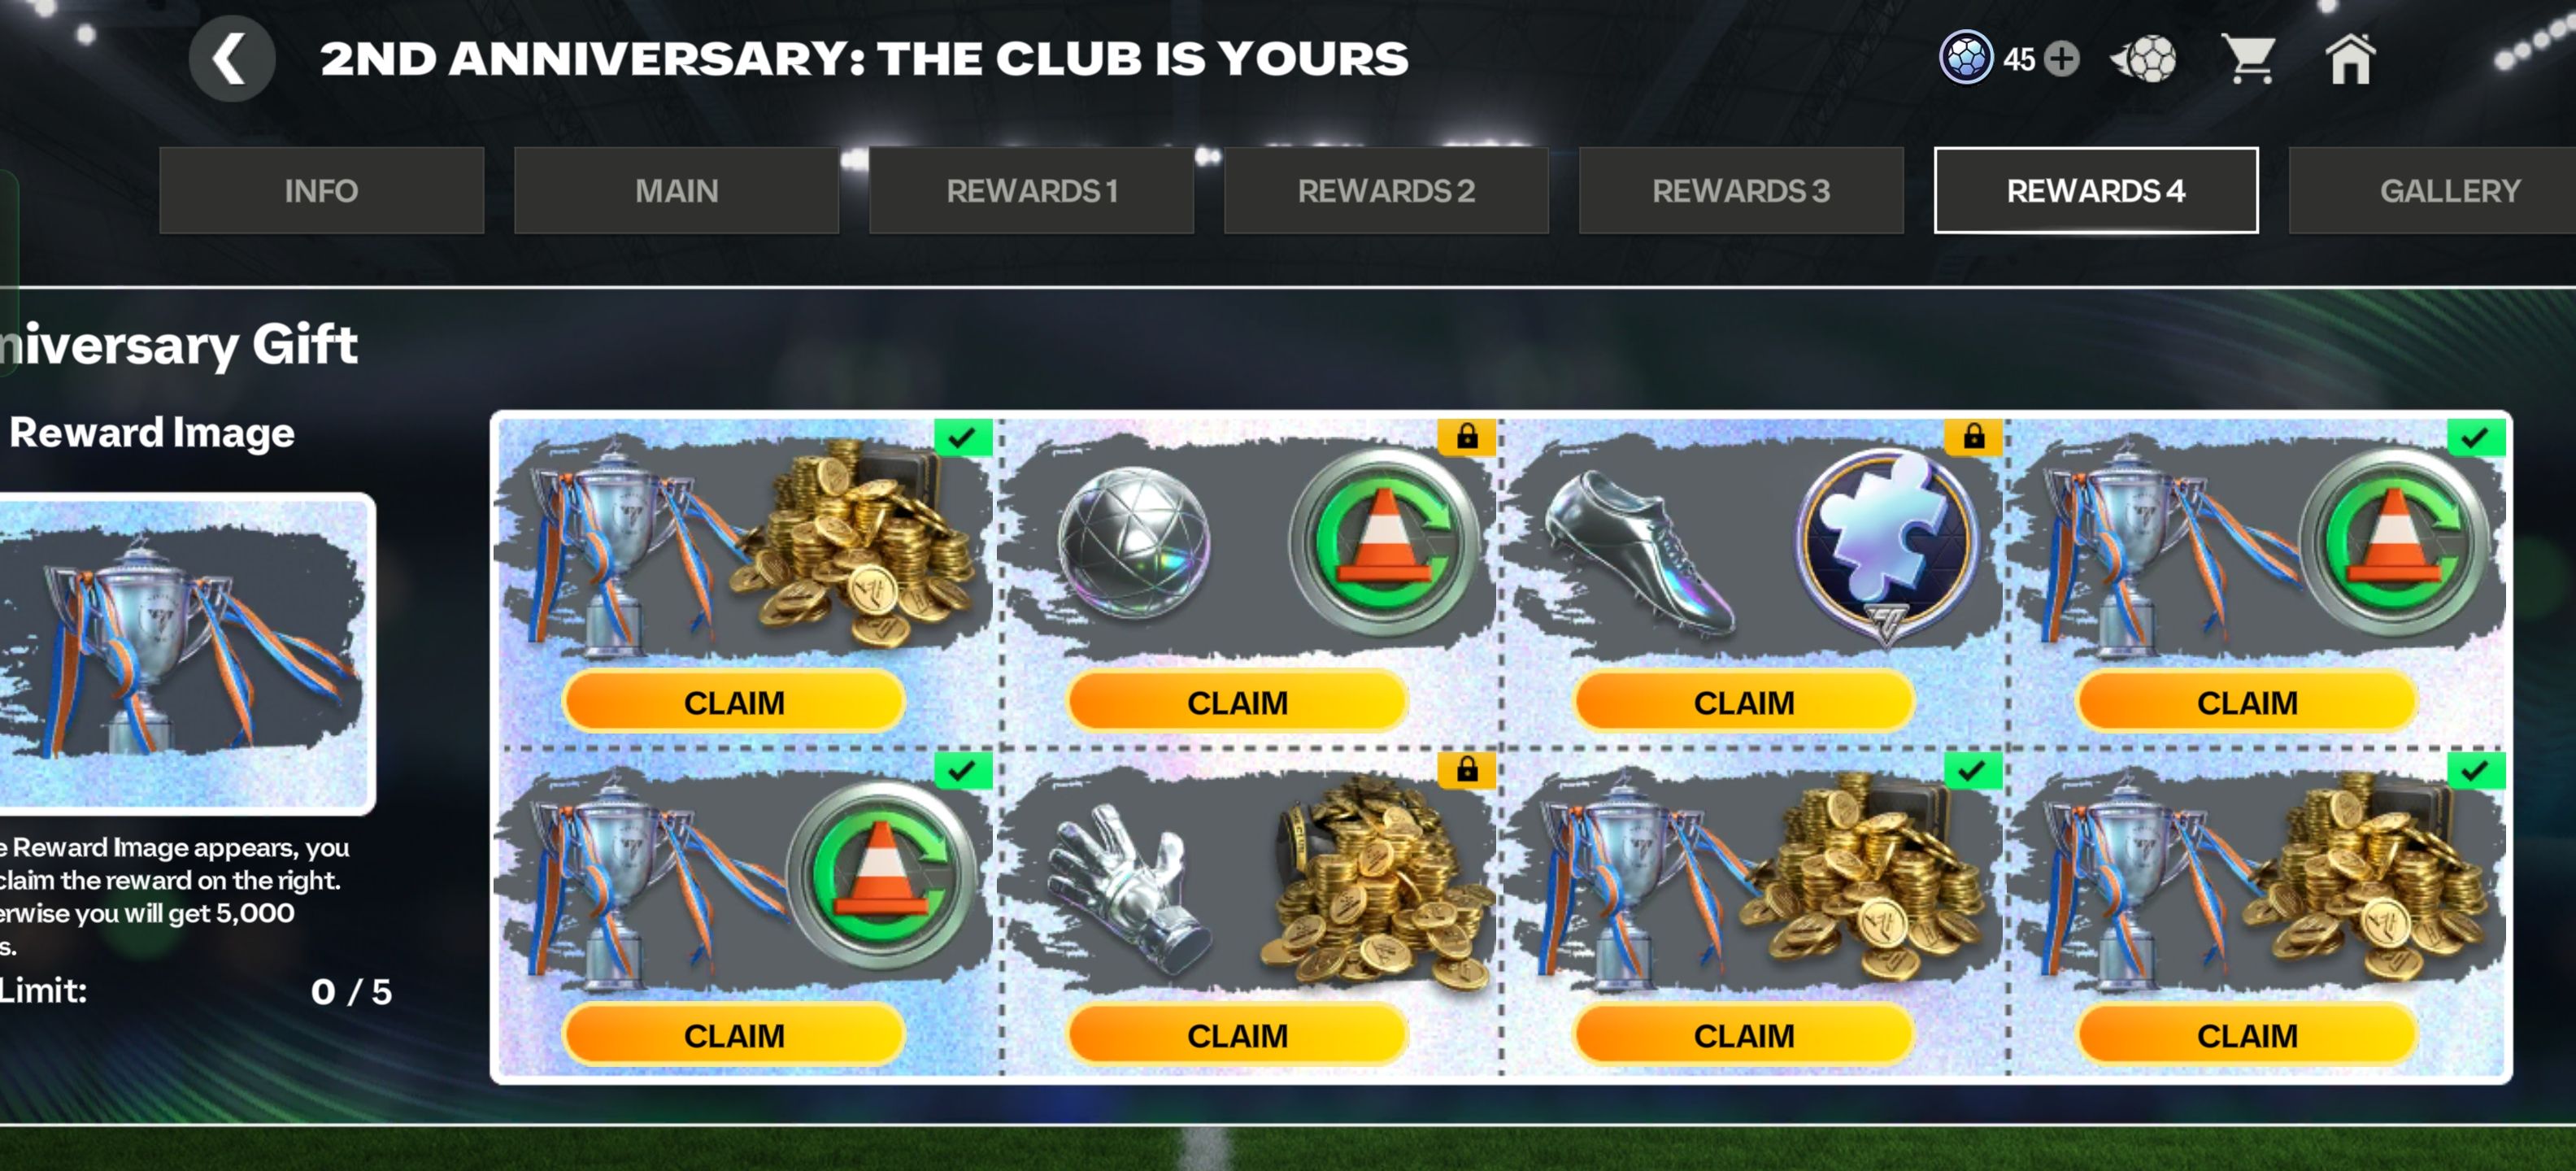Claim the silver glove and coins reward

pyautogui.click(x=1238, y=1036)
